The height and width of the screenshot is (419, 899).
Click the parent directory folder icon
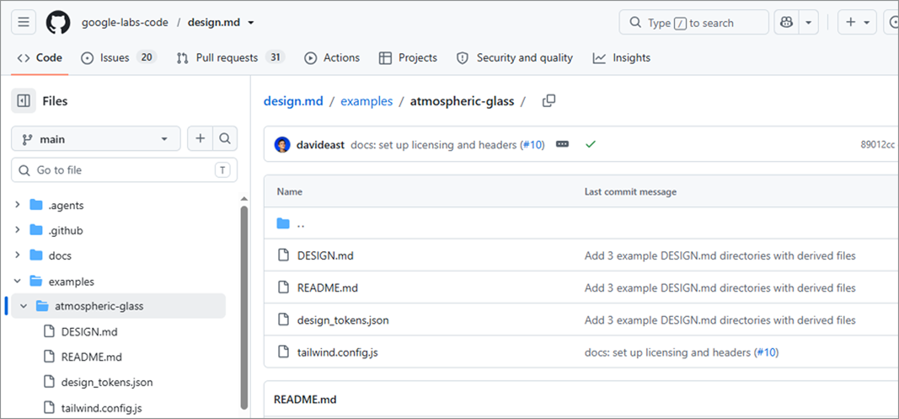coord(283,224)
